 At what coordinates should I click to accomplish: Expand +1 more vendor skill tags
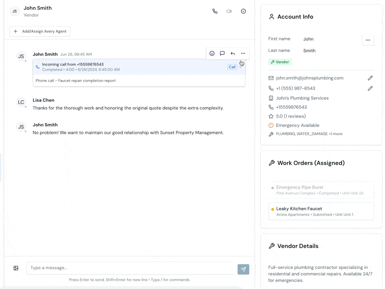point(335,134)
